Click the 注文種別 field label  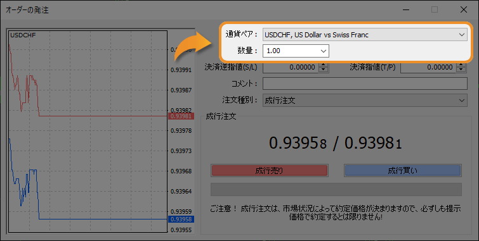coord(240,100)
